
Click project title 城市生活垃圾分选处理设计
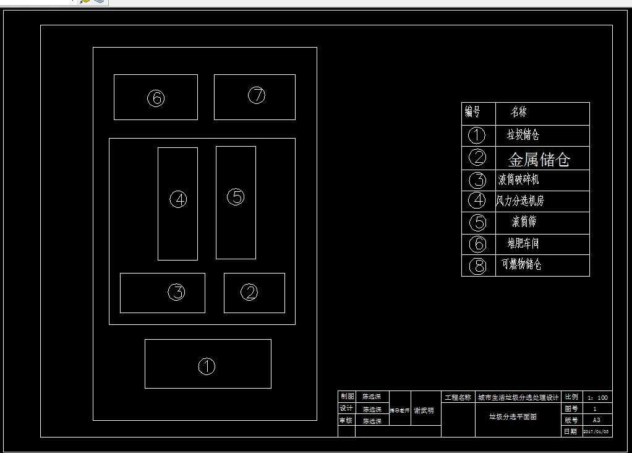pos(518,397)
